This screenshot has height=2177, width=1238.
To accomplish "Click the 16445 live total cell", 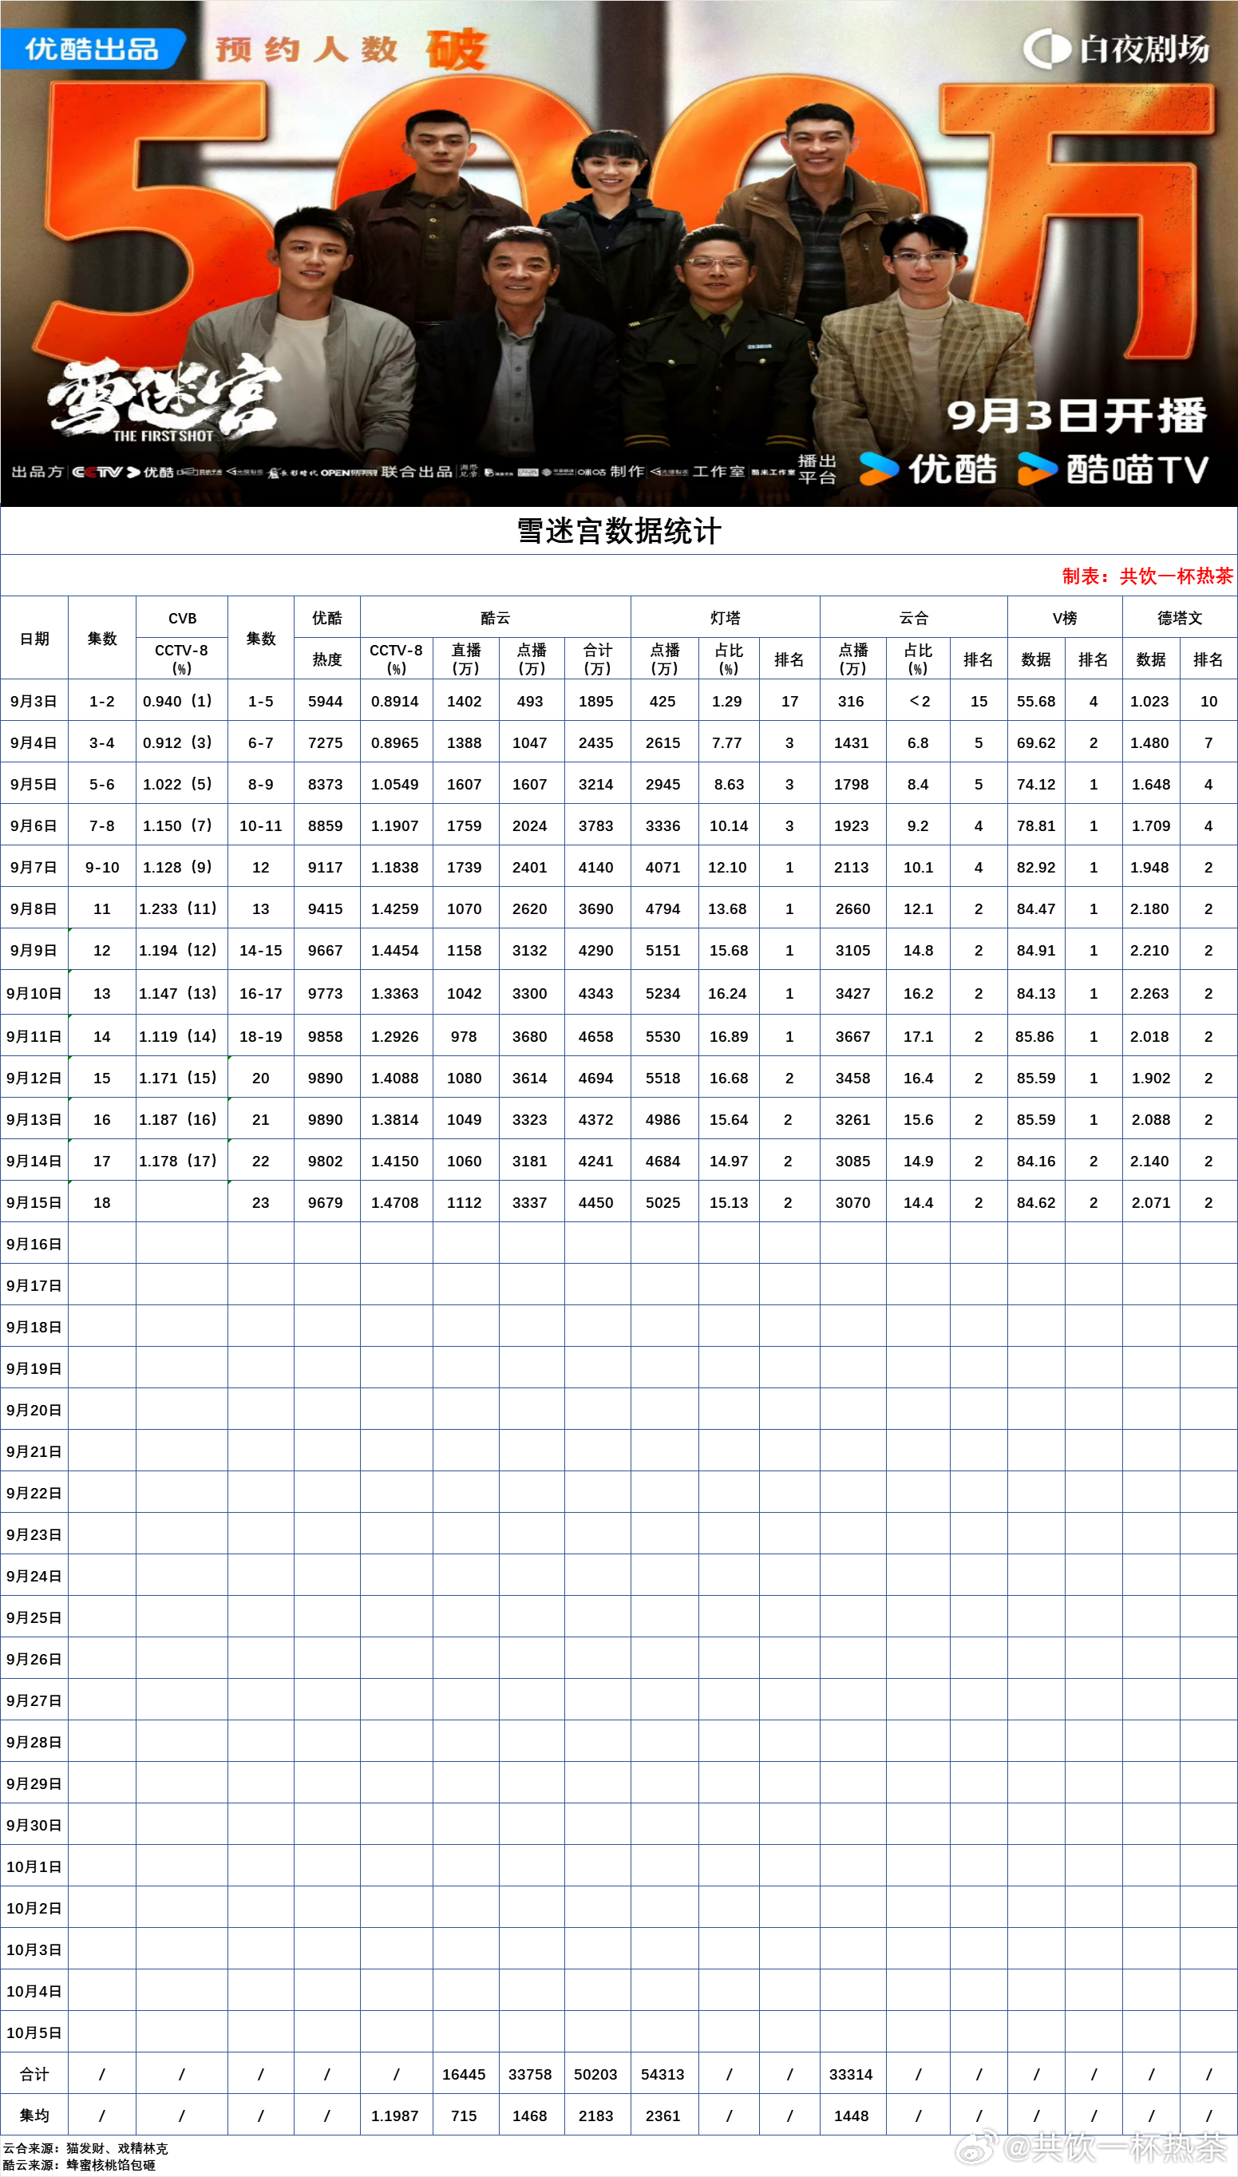I will [x=466, y=2074].
